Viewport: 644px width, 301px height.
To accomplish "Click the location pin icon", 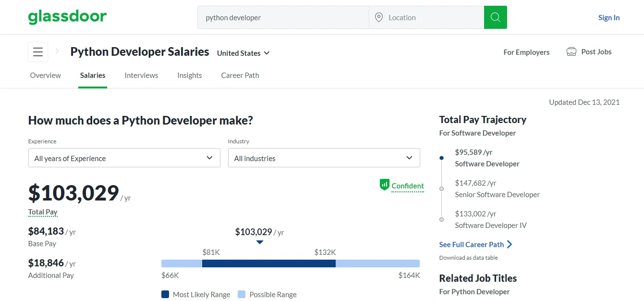I will click(379, 17).
